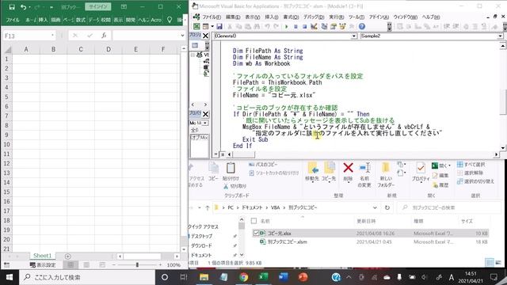Click すべて選択 in Explorer ribbon
The height and width of the screenshot is (285, 507).
pyautogui.click(x=471, y=165)
